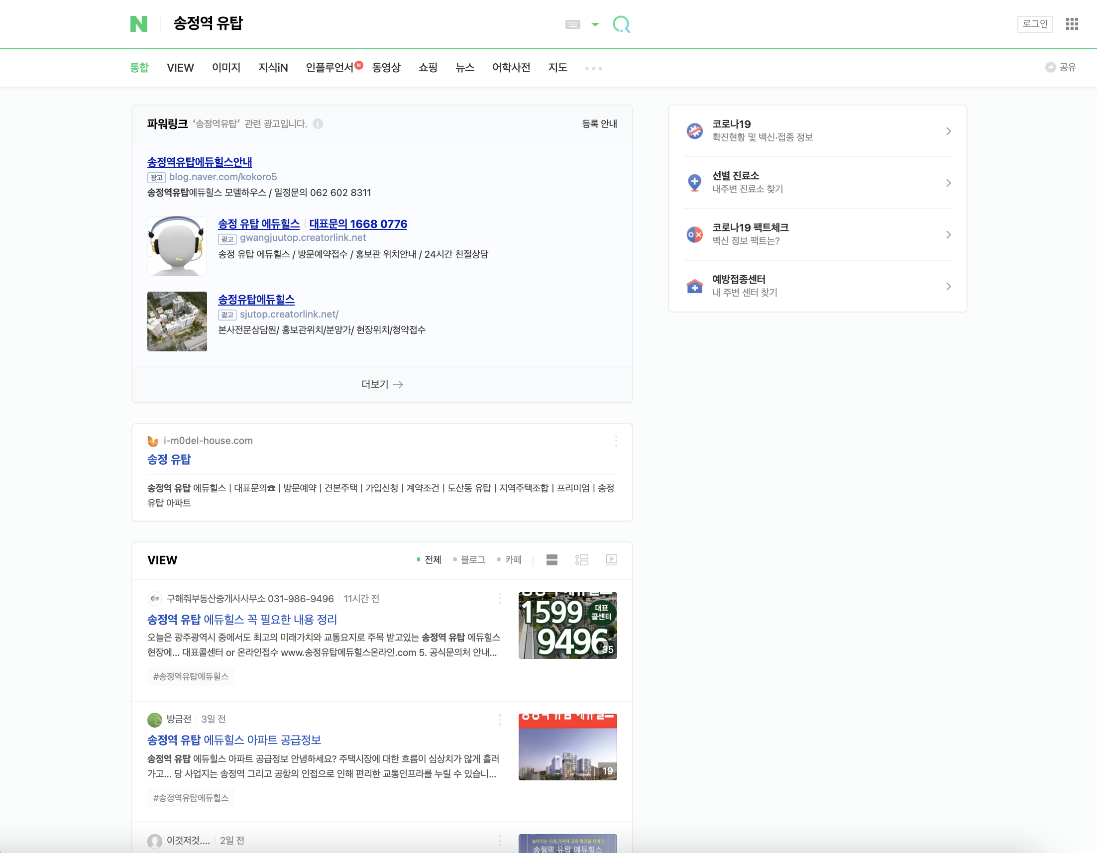Switch to the 동영상 tab

click(x=386, y=67)
